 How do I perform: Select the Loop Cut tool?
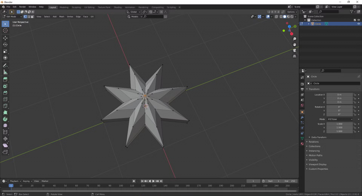pyautogui.click(x=5, y=99)
